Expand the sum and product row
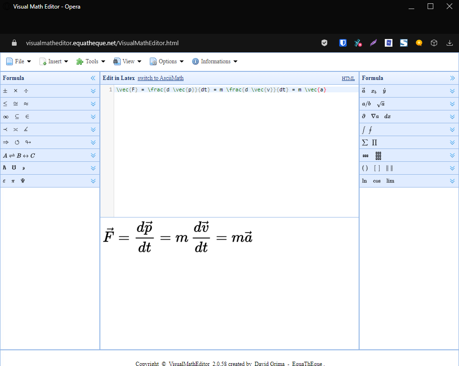 click(x=452, y=143)
